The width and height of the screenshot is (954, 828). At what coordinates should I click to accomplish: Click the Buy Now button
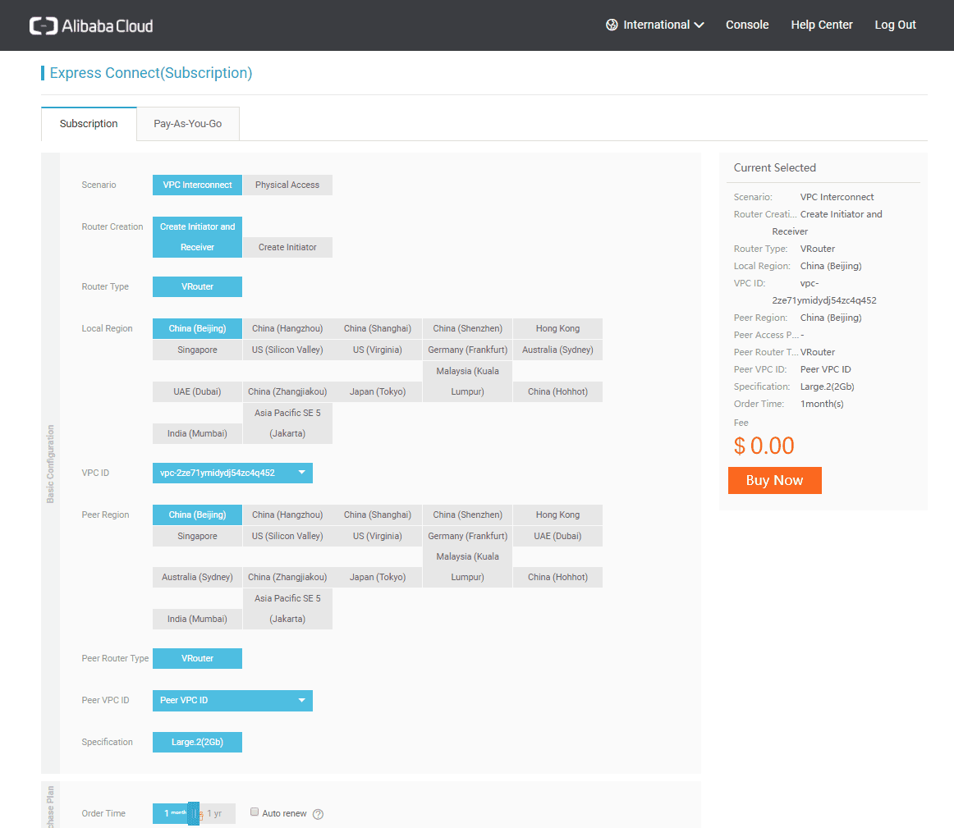(x=774, y=480)
